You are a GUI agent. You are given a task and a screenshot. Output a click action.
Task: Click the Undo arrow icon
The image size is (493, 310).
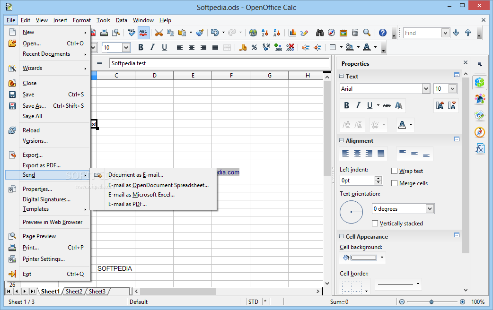pyautogui.click(x=215, y=32)
